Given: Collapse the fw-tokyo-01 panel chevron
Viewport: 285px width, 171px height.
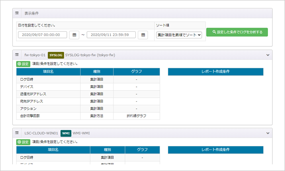Looking at the screenshot, I should coord(268,55).
